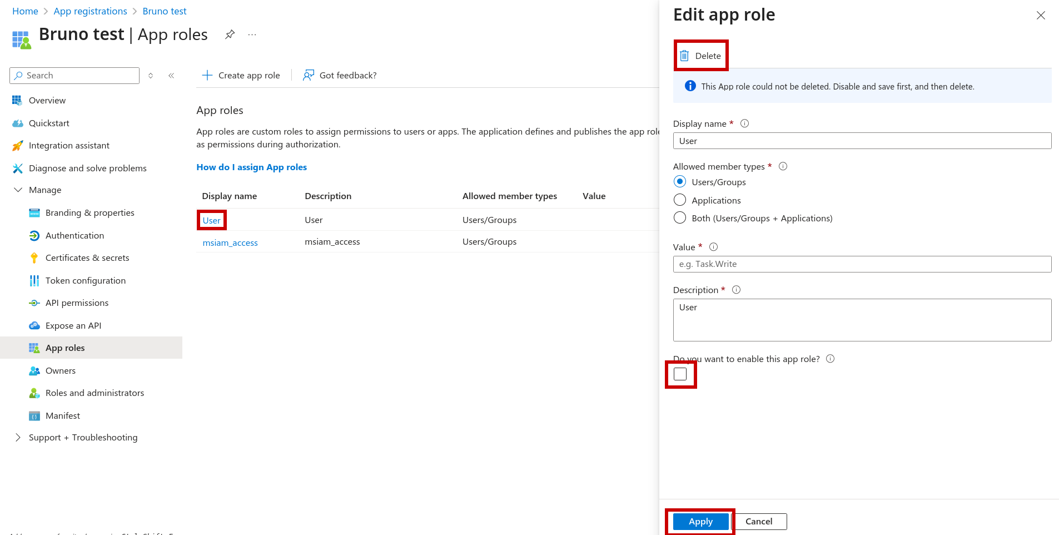Open the msiam_access app role link
The width and height of the screenshot is (1059, 535).
click(230, 243)
